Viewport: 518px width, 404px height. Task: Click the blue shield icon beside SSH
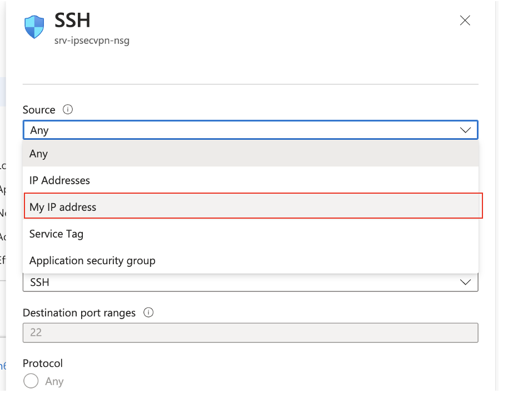[x=34, y=27]
